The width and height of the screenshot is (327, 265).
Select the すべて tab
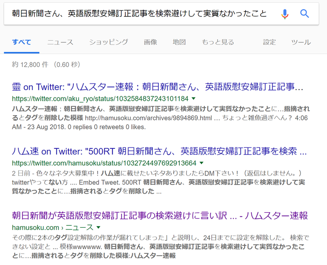tap(21, 42)
